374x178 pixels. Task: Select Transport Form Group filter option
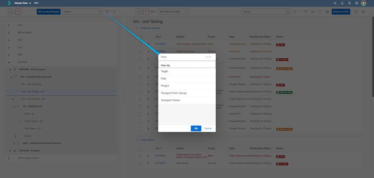(187, 93)
